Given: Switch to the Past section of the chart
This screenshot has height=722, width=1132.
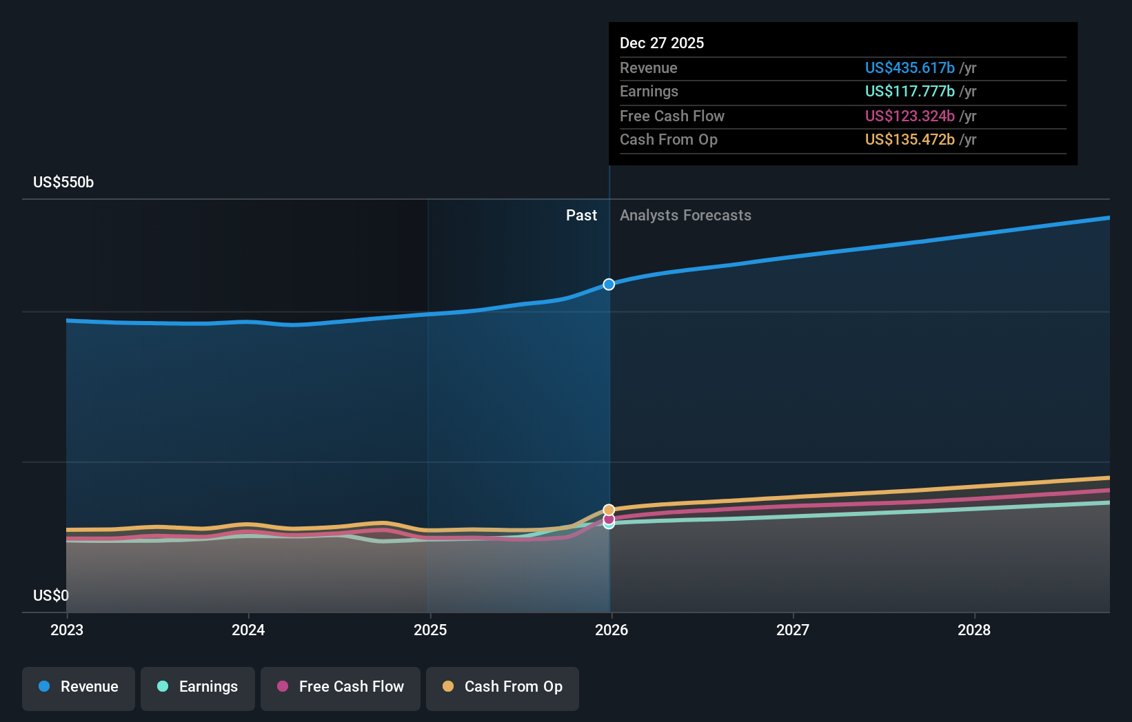Looking at the screenshot, I should click(x=581, y=215).
